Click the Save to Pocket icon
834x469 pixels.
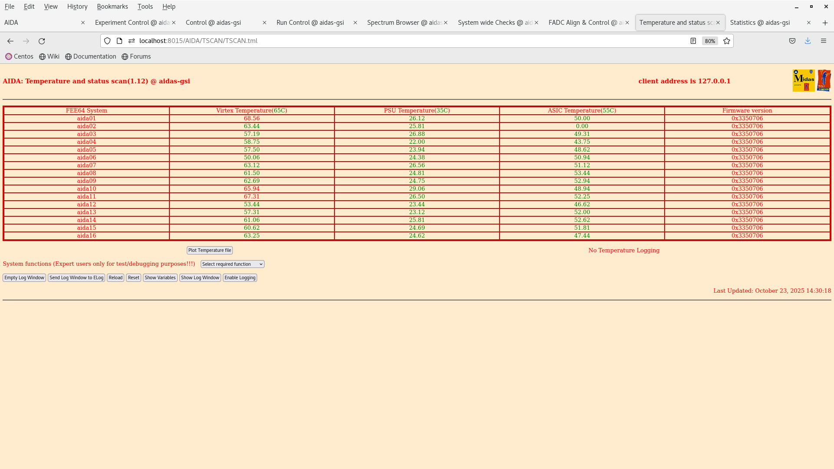(x=792, y=41)
